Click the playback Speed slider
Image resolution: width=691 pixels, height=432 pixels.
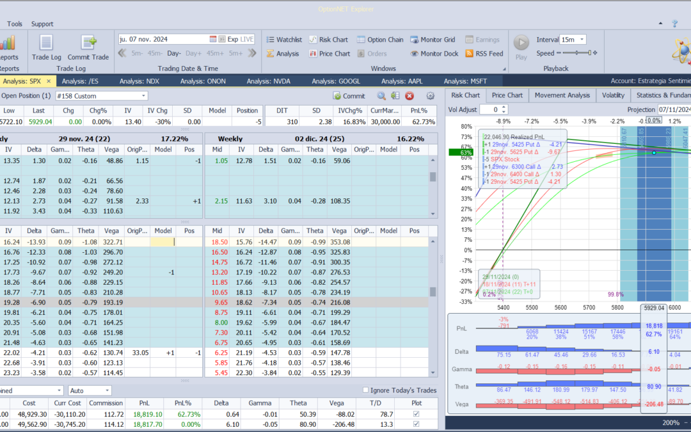click(576, 53)
